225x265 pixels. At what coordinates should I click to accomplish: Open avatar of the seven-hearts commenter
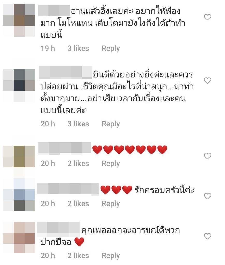pos(19,157)
